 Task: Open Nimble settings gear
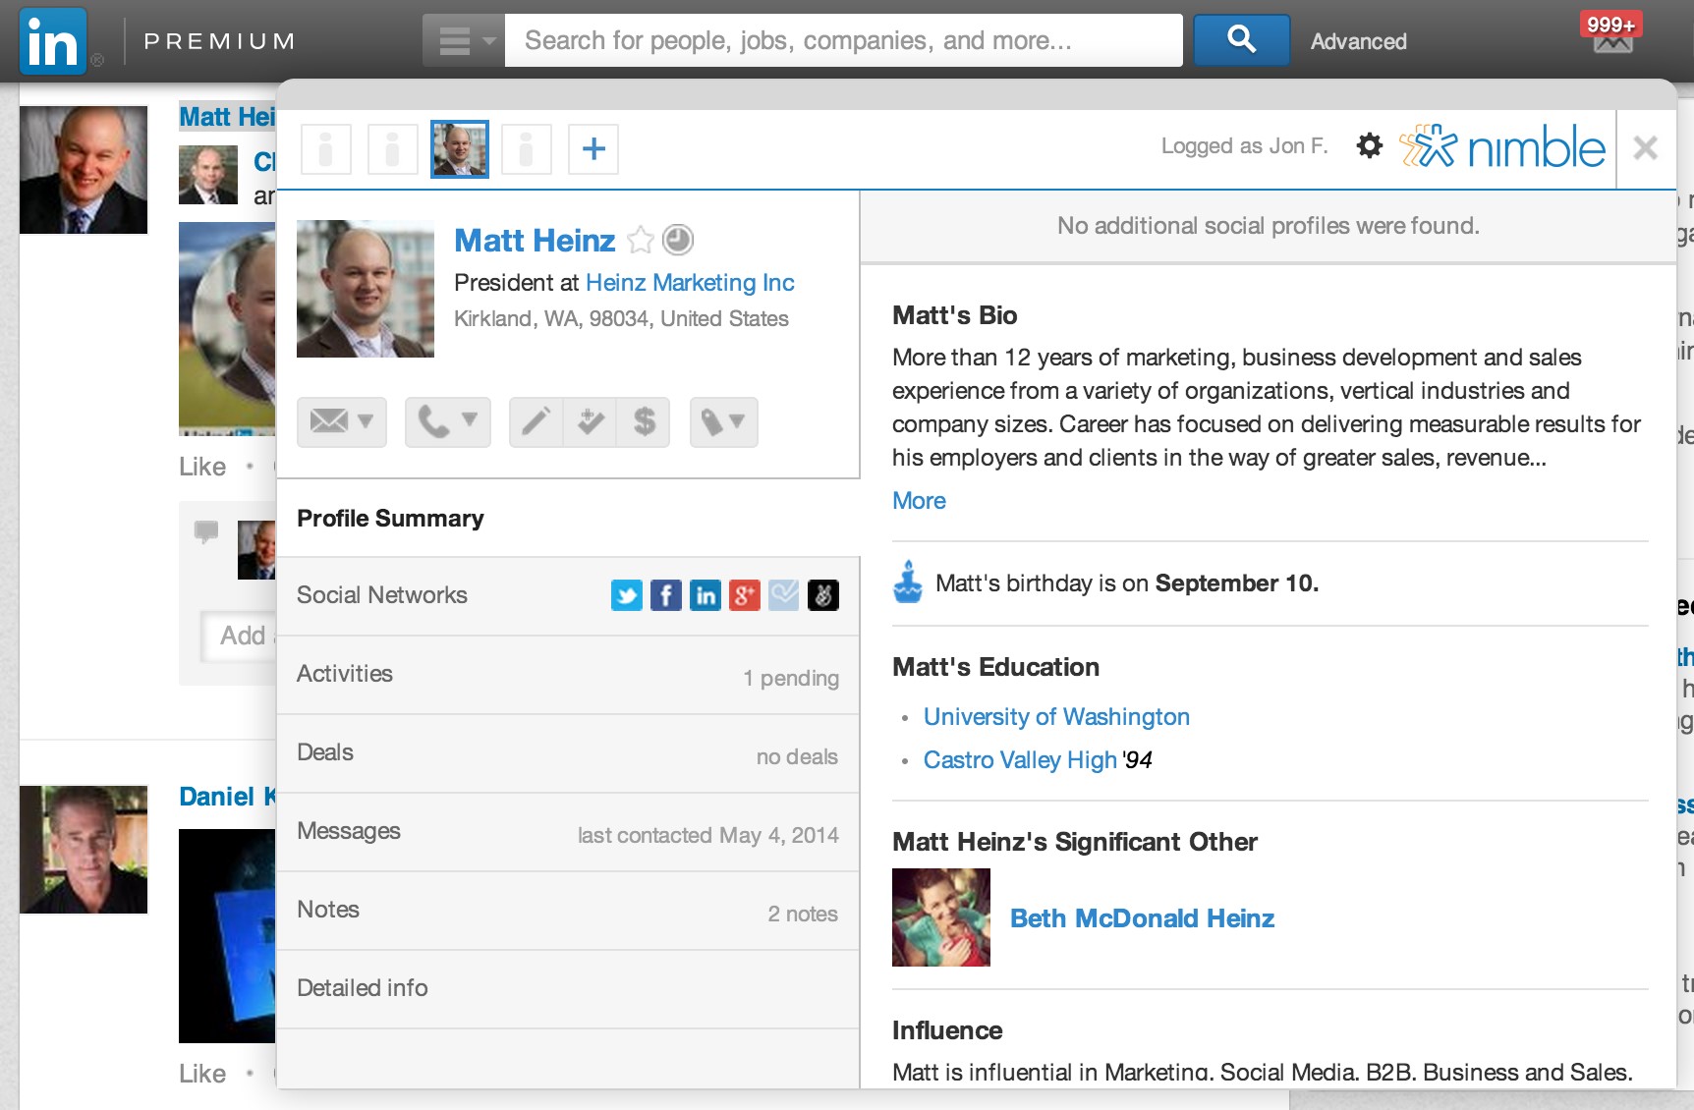(1369, 146)
